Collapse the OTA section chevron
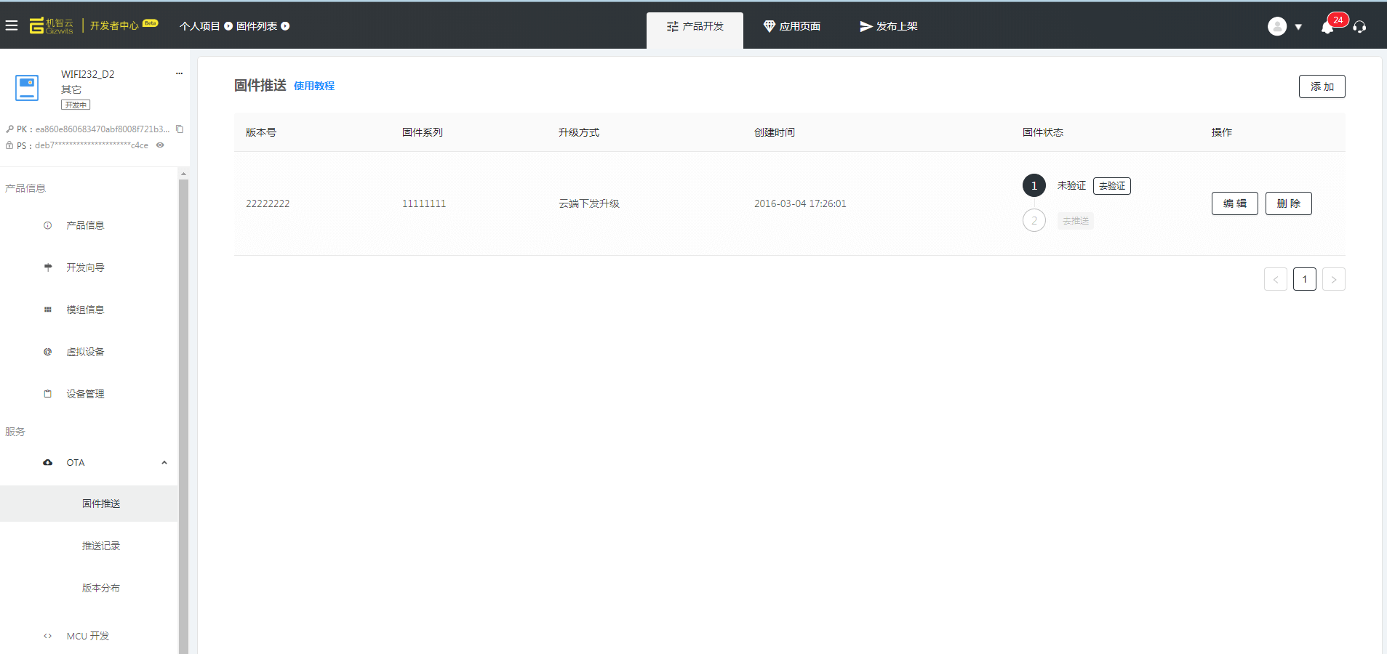 pyautogui.click(x=164, y=462)
